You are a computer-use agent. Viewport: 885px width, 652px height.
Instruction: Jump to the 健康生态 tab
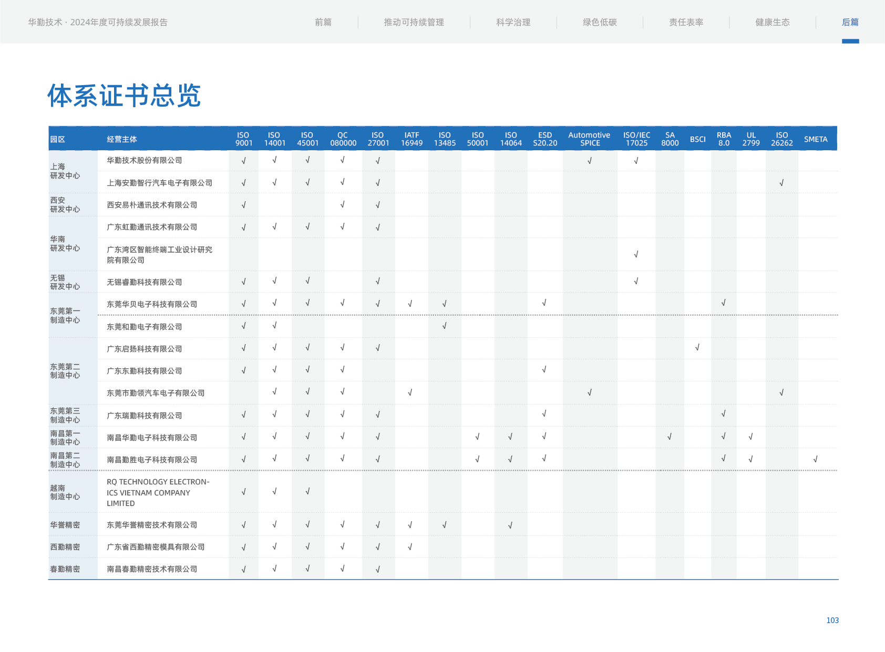pos(773,22)
